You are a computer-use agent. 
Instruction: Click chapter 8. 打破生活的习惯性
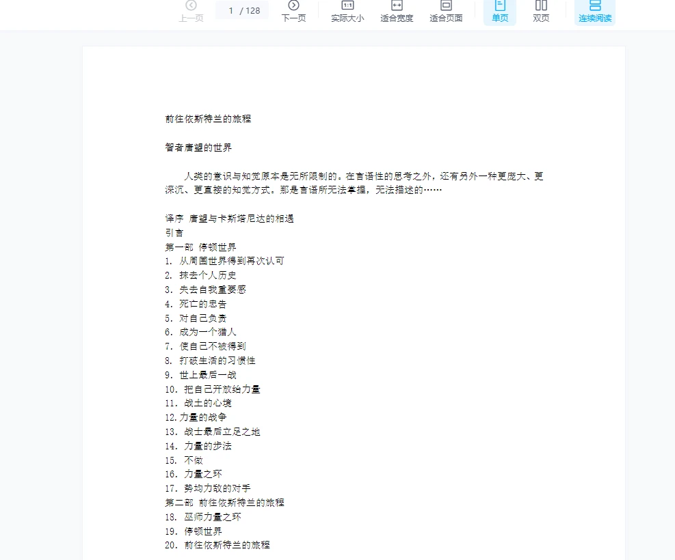tap(210, 361)
